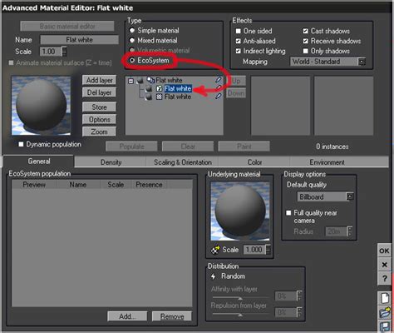Viewport: 394px width, 333px height.
Task: Uncheck Cast shadows
Action: 306,31
